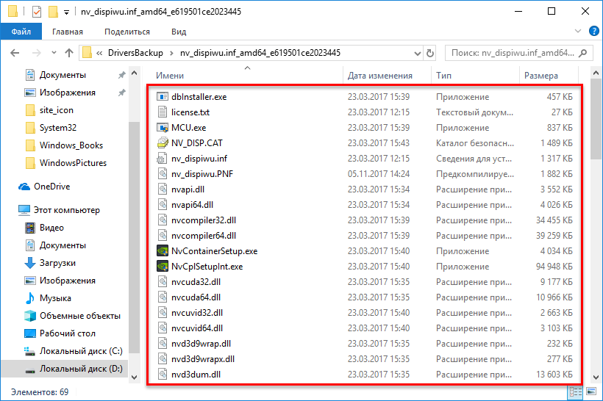The height and width of the screenshot is (401, 603).
Task: Open the Customize Quick Access Toolbar dropdown
Action: pos(66,12)
